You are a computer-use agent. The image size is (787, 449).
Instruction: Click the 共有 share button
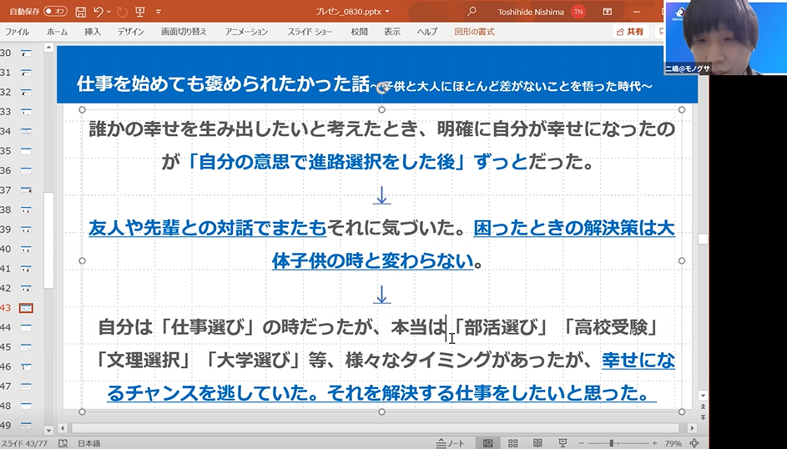[630, 32]
